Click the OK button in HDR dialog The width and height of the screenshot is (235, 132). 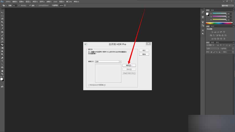click(x=144, y=51)
